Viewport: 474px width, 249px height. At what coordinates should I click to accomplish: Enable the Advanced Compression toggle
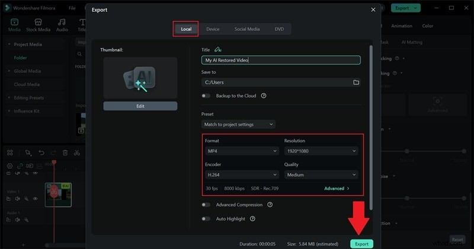(x=206, y=205)
